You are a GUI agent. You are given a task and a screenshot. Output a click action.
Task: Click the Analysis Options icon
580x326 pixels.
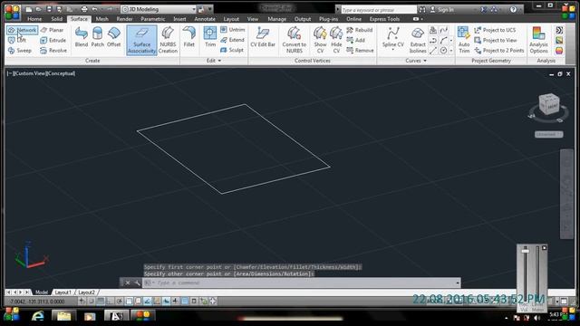coord(538,40)
